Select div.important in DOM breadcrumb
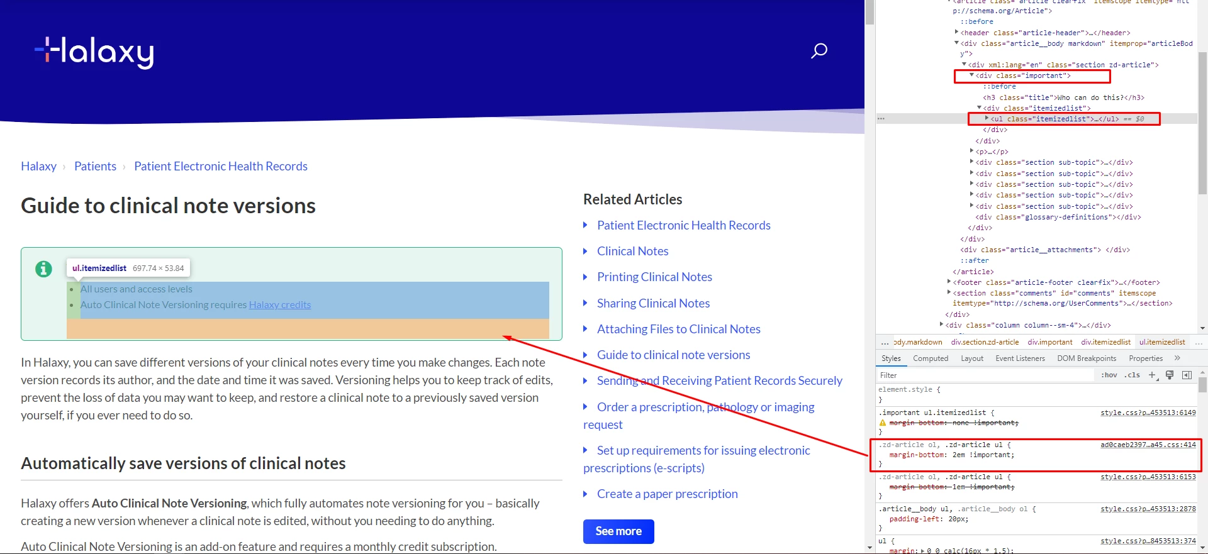The width and height of the screenshot is (1208, 554). point(1050,342)
